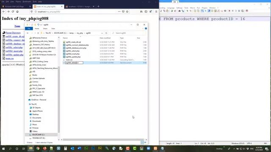Select my_php in Explorer breadcrumb

point(80,33)
